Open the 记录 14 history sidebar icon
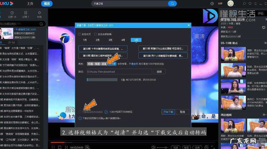Viewport: 267px width, 149px height. (12, 15)
